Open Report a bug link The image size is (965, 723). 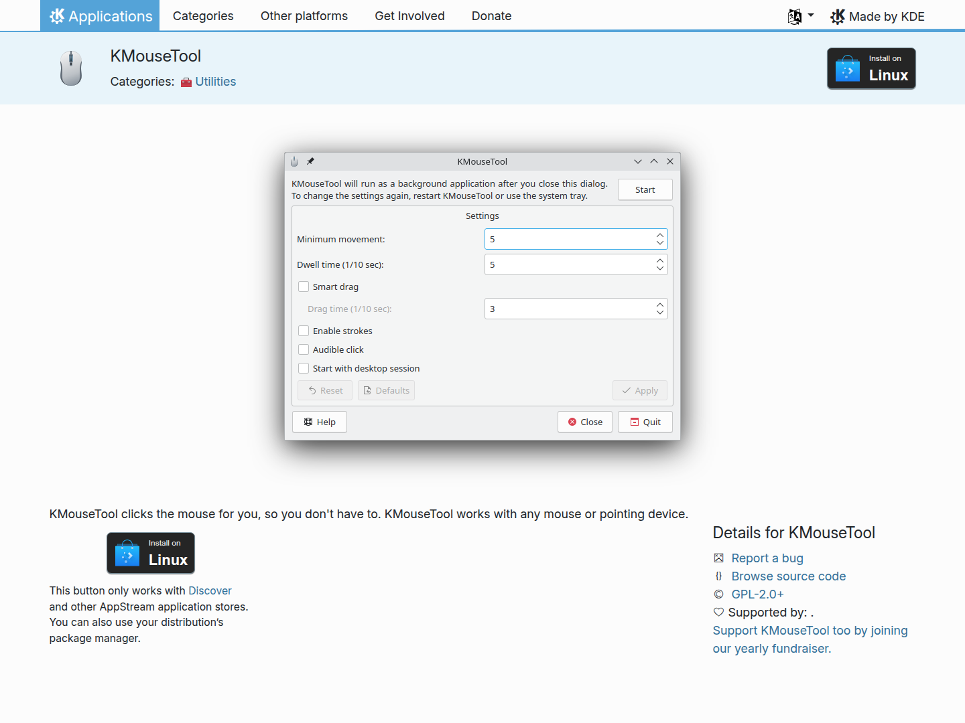[767, 558]
